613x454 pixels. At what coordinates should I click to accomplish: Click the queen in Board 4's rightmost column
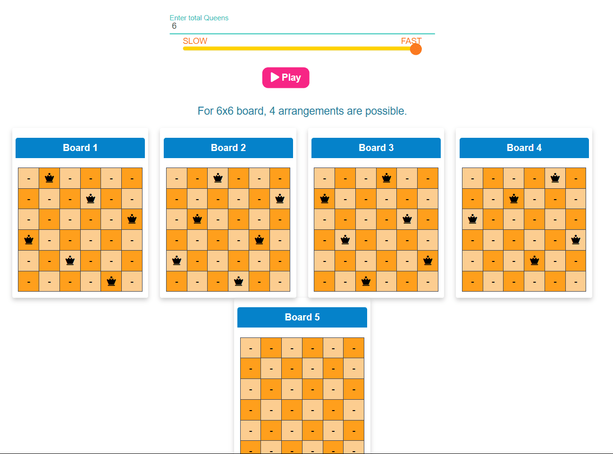point(576,240)
